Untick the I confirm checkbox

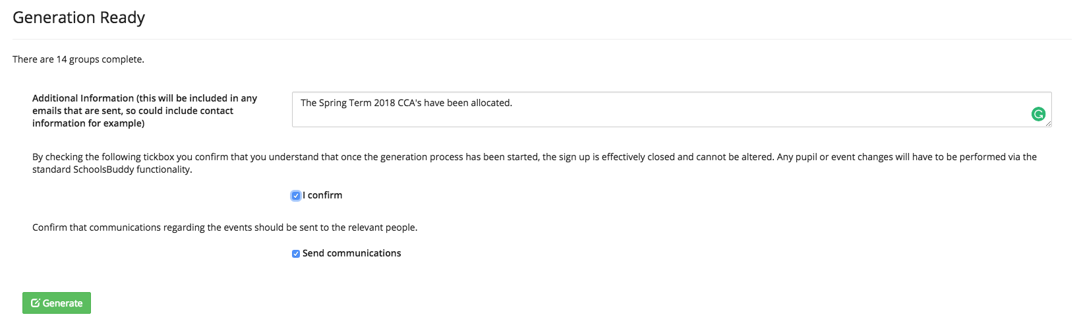(x=296, y=196)
